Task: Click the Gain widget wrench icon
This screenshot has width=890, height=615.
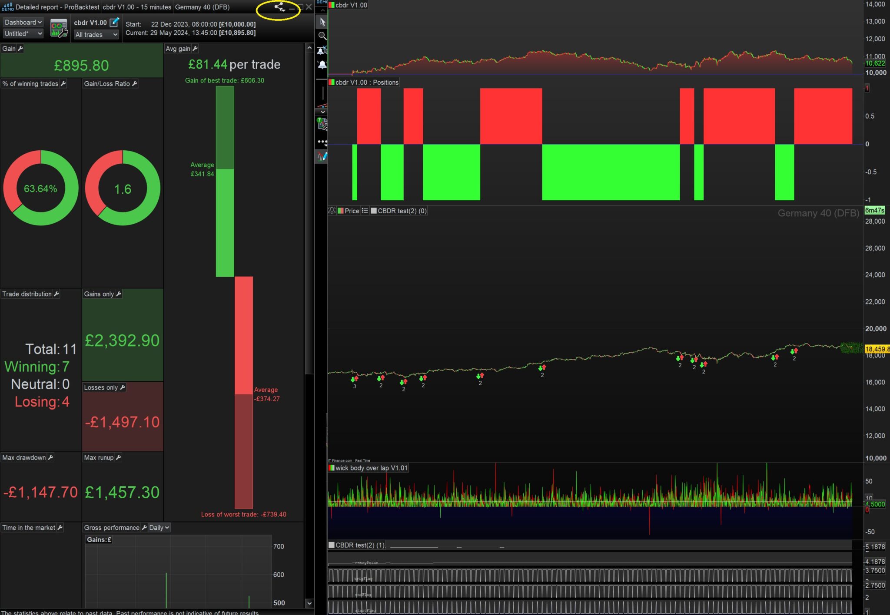Action: [x=20, y=49]
